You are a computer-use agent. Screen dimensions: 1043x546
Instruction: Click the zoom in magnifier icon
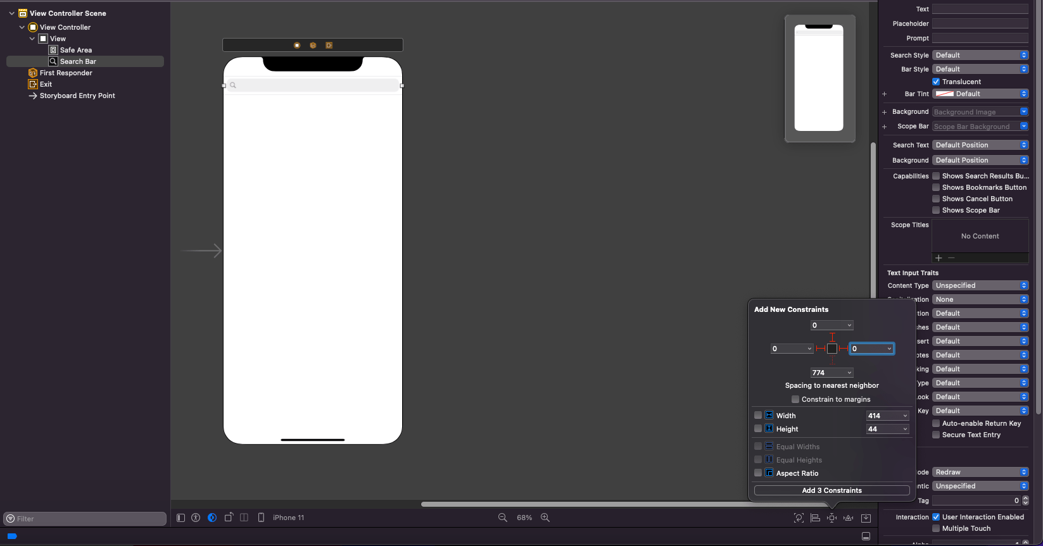[x=545, y=518]
